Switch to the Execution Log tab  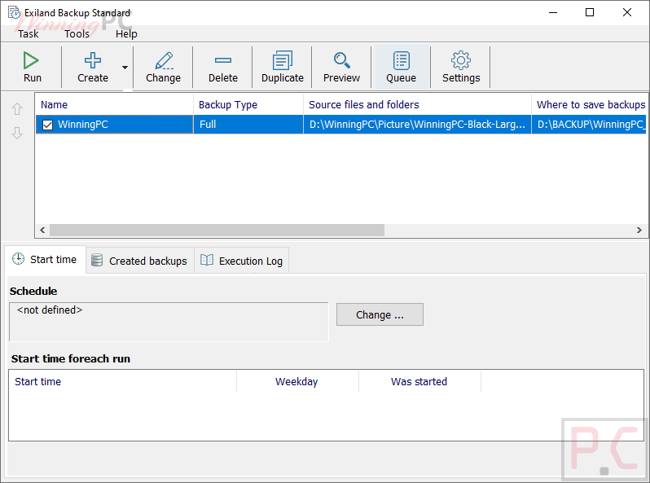(242, 261)
